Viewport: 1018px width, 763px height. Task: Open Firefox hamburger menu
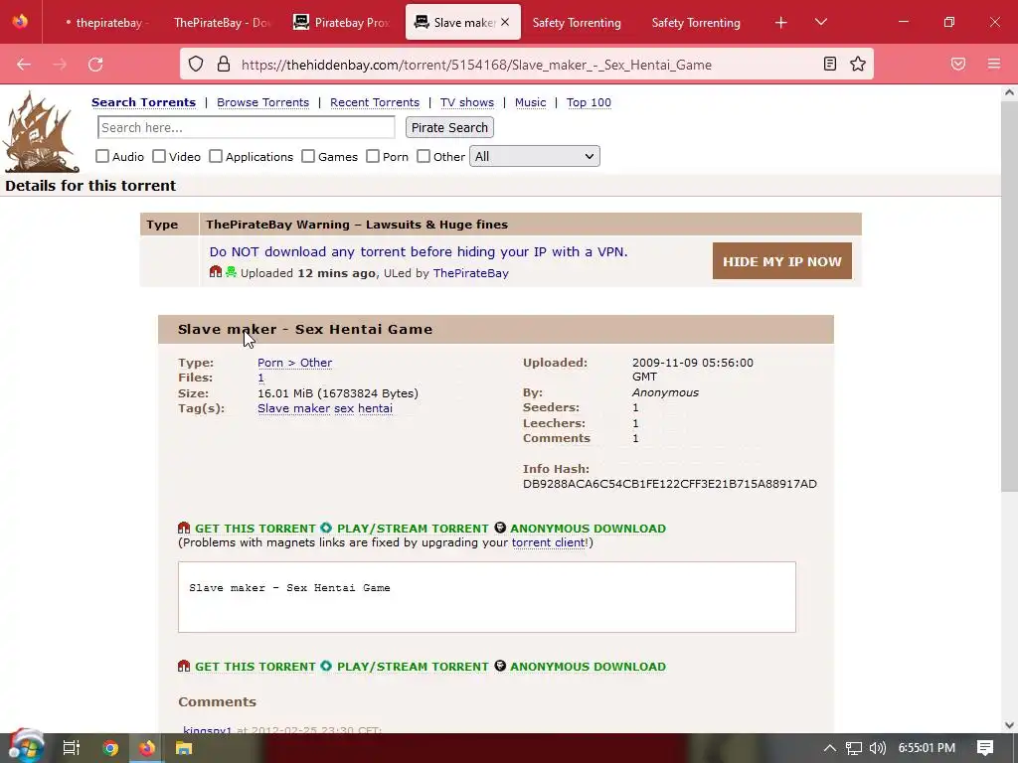(994, 64)
